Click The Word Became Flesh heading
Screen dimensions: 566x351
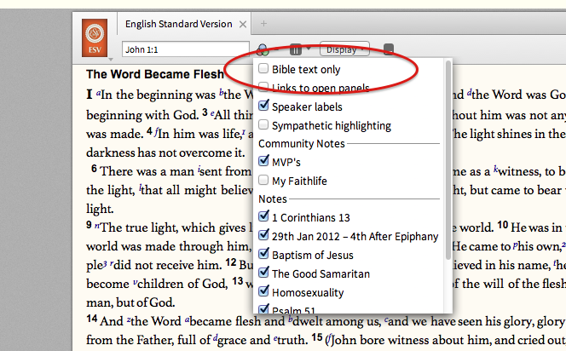pyautogui.click(x=155, y=74)
